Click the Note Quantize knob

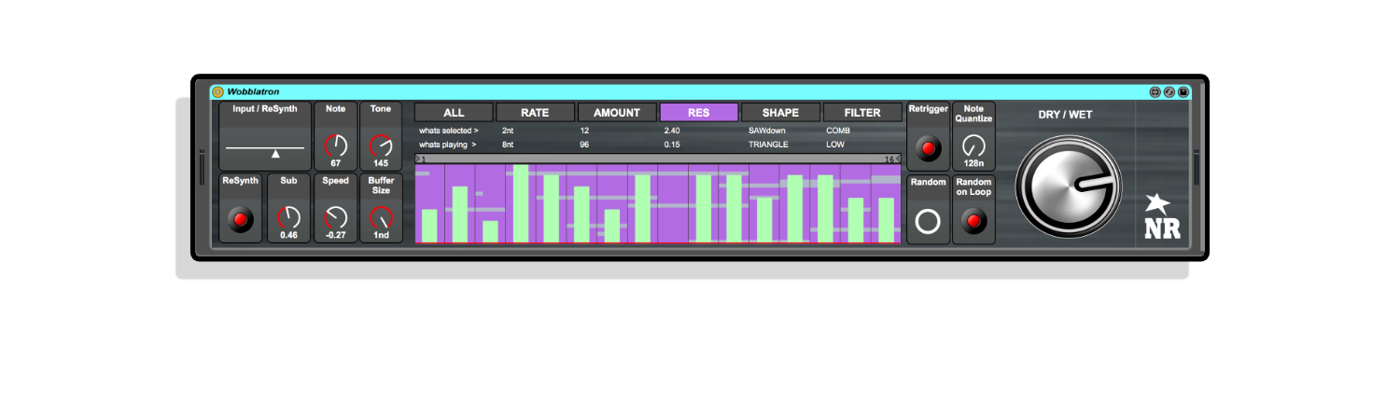(973, 145)
